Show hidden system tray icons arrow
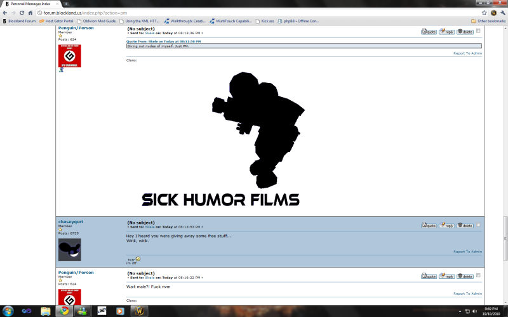 460,311
